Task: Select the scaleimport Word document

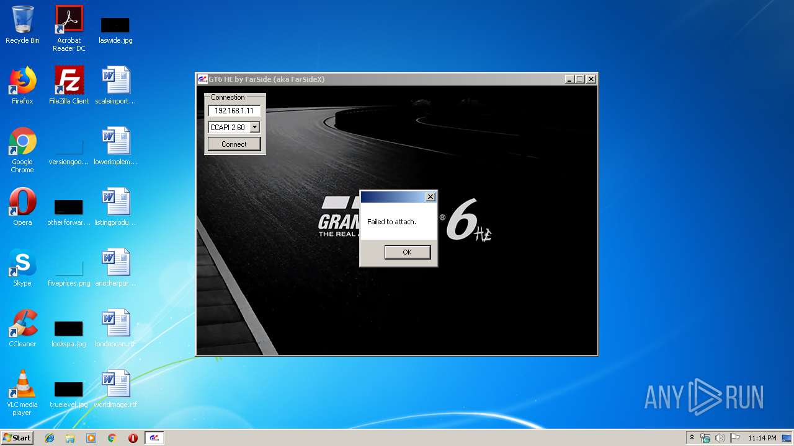Action: tap(115, 85)
